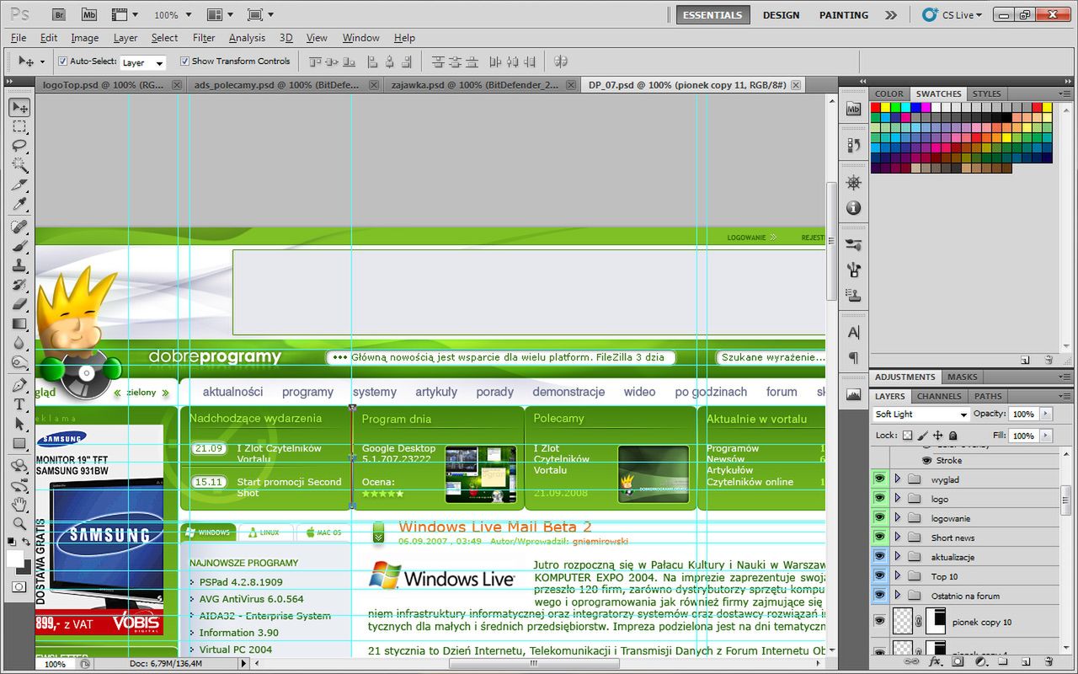
Task: Hide the Top 10 layer group
Action: coord(880,576)
